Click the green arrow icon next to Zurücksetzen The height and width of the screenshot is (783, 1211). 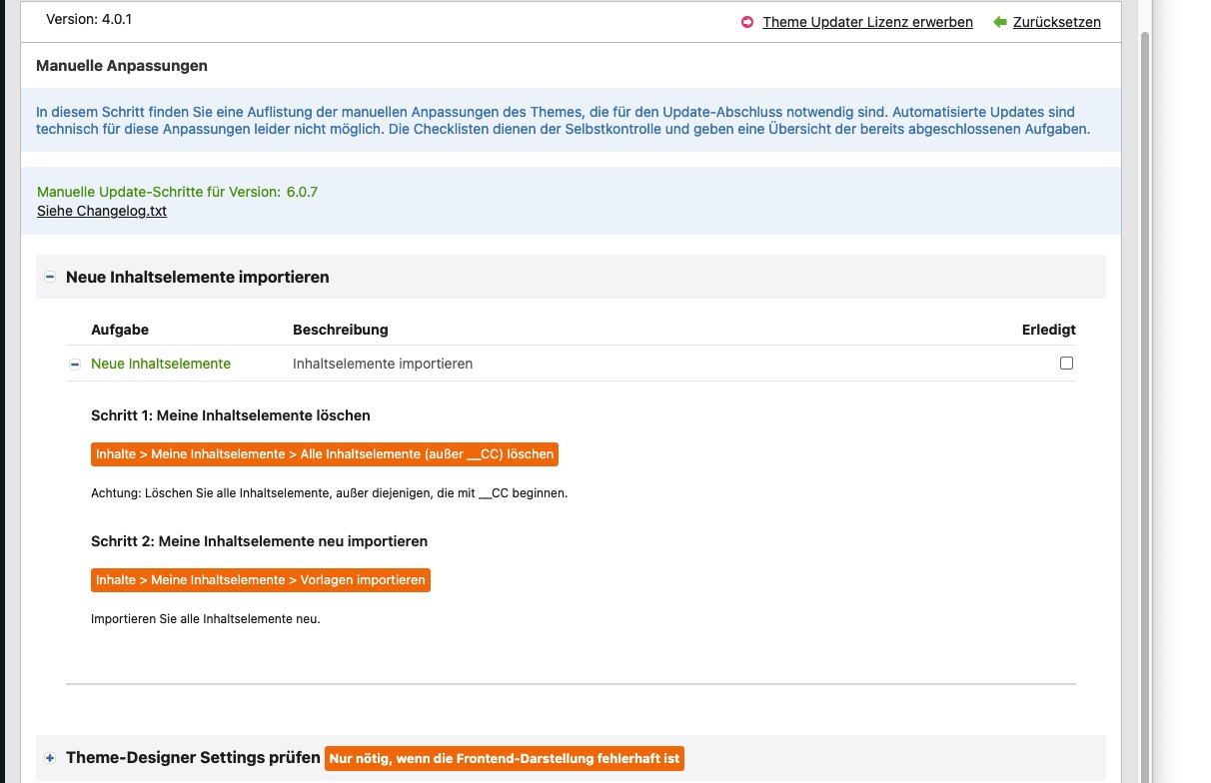coord(999,22)
